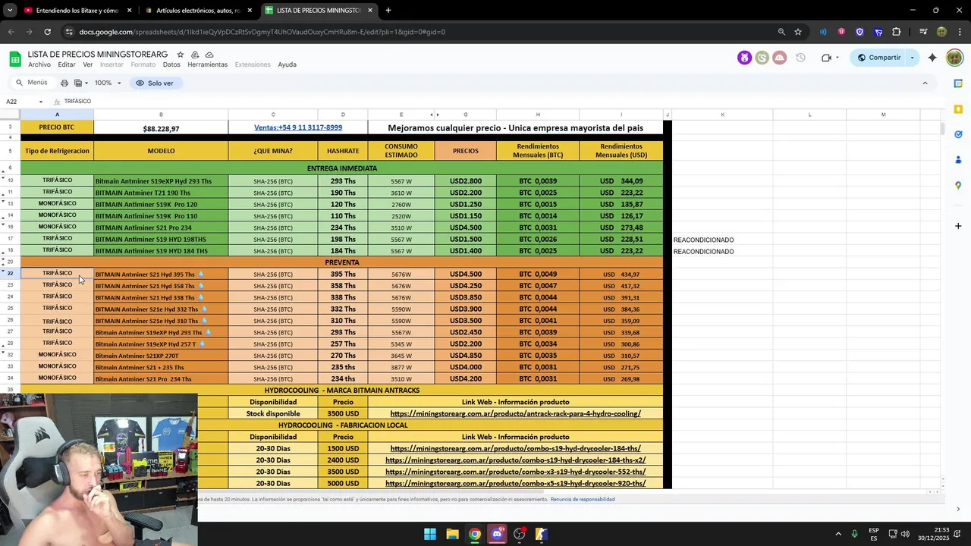Open the Archivo menu
This screenshot has width=971, height=546.
pos(39,64)
